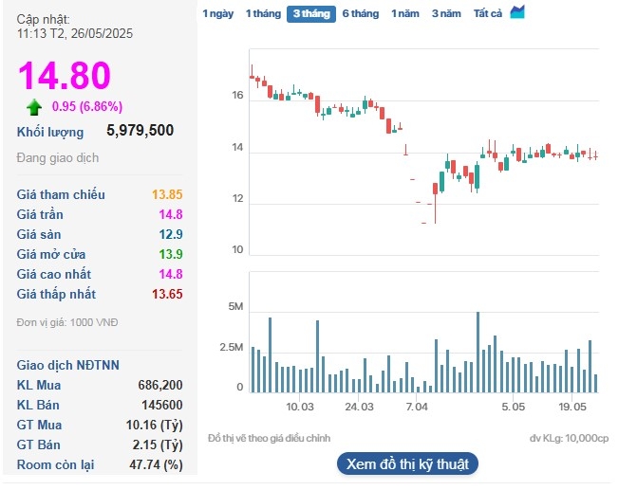The height and width of the screenshot is (490, 637).
Task: Click the Giá trần value 14.8
Action: [x=171, y=214]
